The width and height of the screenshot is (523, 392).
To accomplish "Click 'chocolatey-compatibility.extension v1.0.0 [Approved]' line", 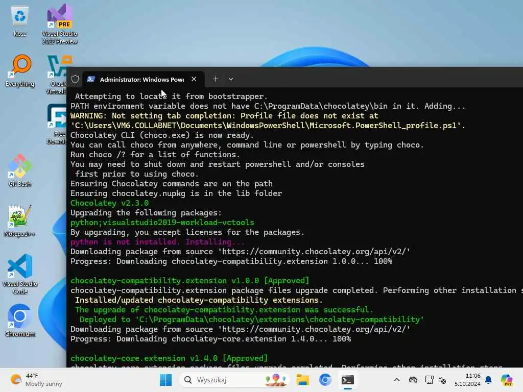I will point(189,280).
